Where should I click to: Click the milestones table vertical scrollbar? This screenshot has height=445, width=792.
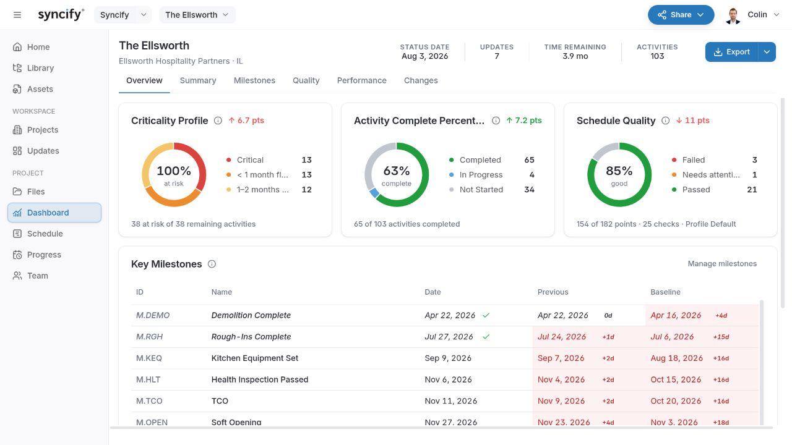pos(762,362)
